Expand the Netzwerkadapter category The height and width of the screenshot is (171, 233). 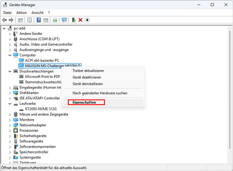point(10,125)
